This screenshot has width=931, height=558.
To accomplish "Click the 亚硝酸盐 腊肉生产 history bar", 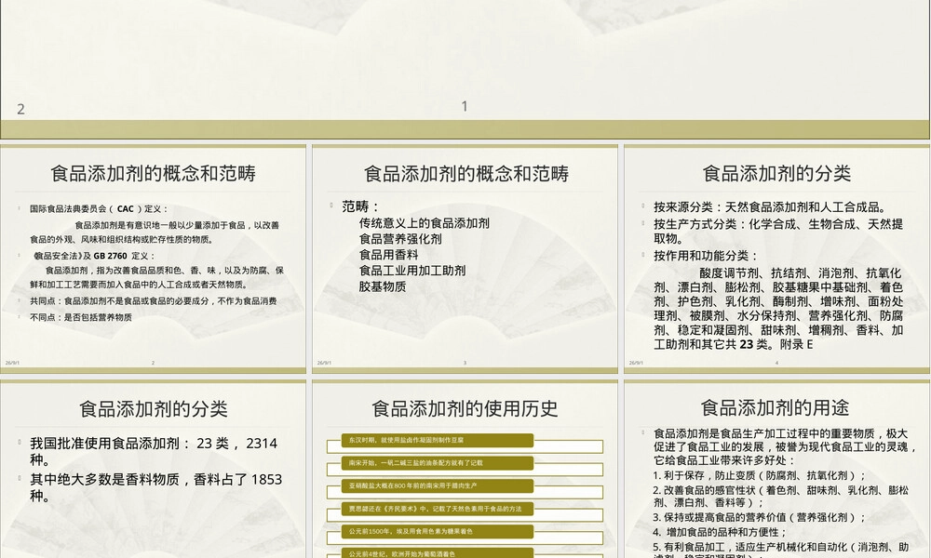I will point(438,485).
